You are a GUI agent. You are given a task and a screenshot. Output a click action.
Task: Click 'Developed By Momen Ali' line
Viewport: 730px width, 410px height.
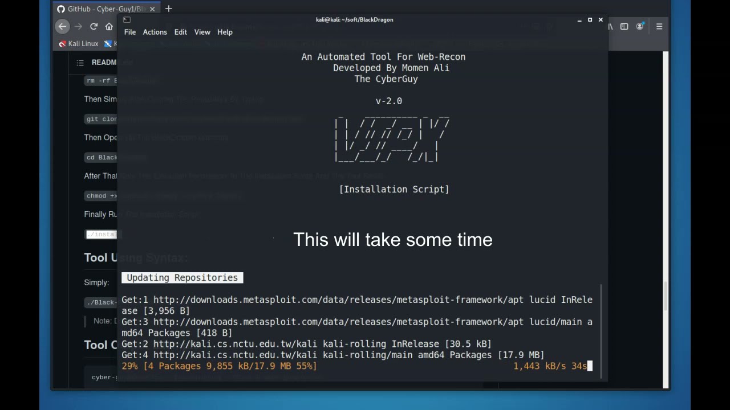click(391, 68)
